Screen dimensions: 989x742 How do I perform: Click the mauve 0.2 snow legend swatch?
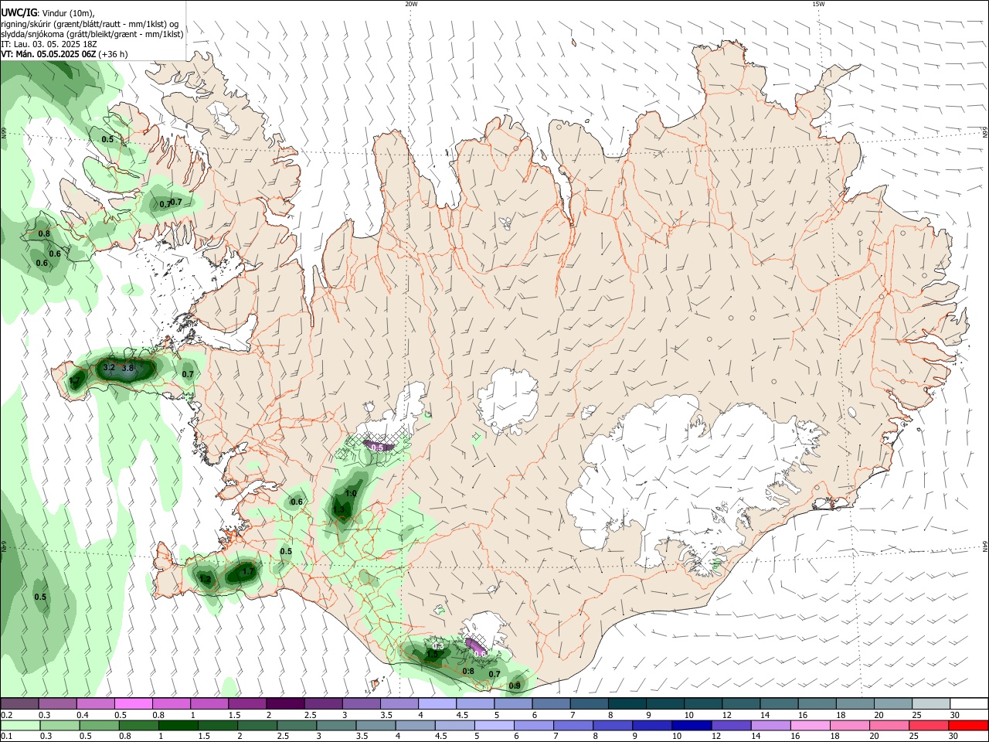19,704
